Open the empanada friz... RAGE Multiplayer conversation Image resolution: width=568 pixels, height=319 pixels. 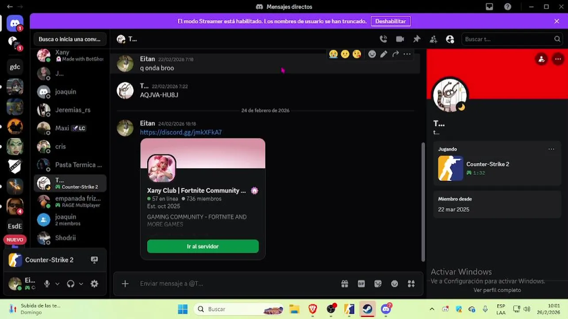point(70,202)
